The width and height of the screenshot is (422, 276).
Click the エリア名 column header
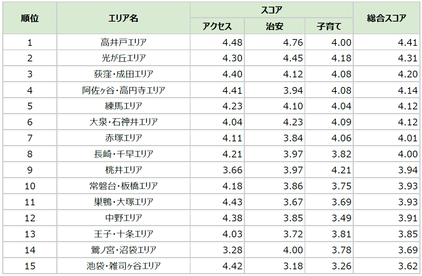123,18
